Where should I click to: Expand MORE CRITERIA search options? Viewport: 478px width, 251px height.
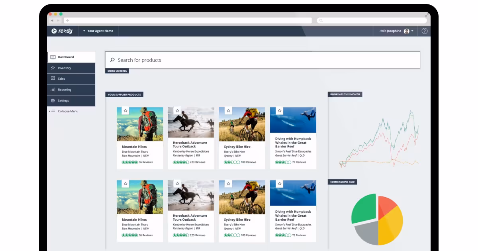point(117,71)
